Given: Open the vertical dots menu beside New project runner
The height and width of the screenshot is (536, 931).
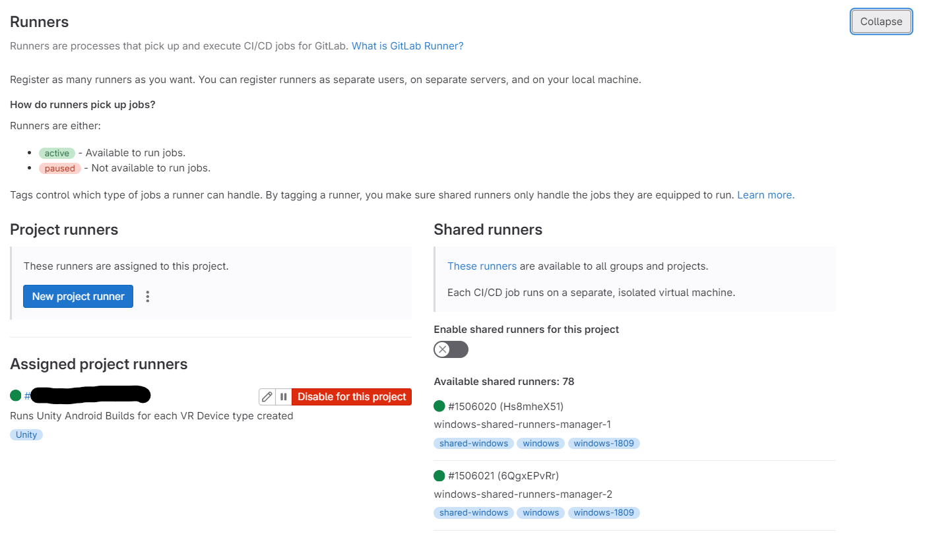Looking at the screenshot, I should [148, 297].
